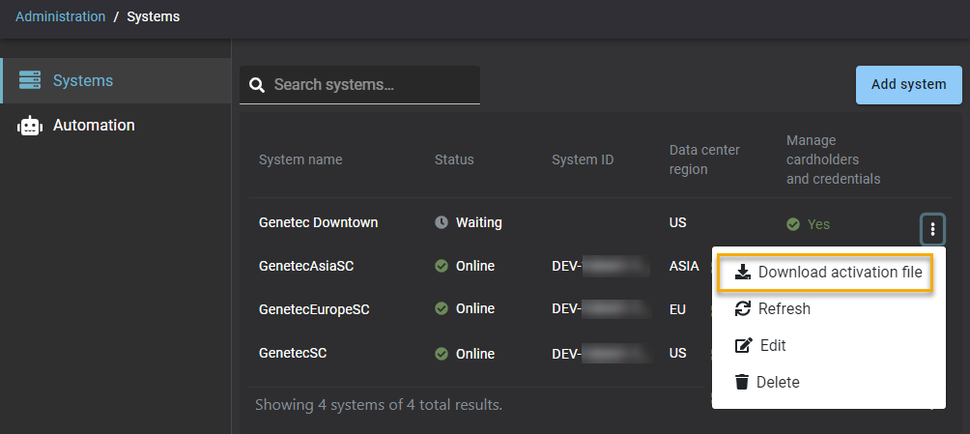Select the GenetecEuropeSC system row name
This screenshot has height=434, width=970.
(x=314, y=309)
